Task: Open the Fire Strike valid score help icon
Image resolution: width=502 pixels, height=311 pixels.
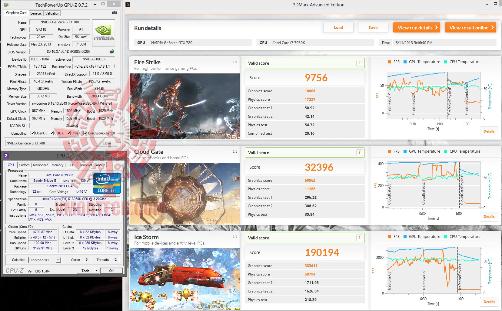Action: click(x=359, y=63)
